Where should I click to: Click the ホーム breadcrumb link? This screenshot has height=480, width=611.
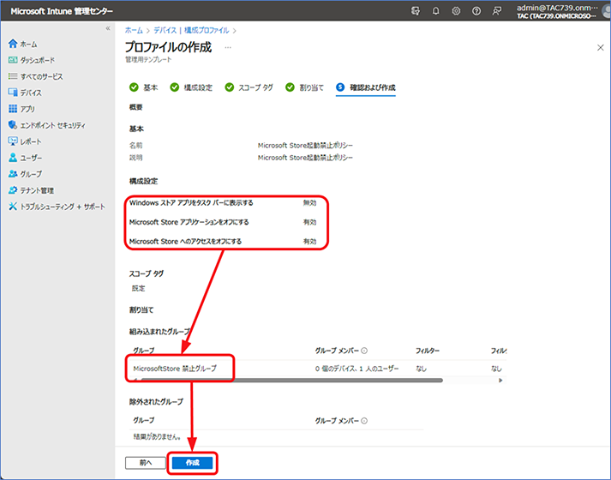tap(134, 30)
